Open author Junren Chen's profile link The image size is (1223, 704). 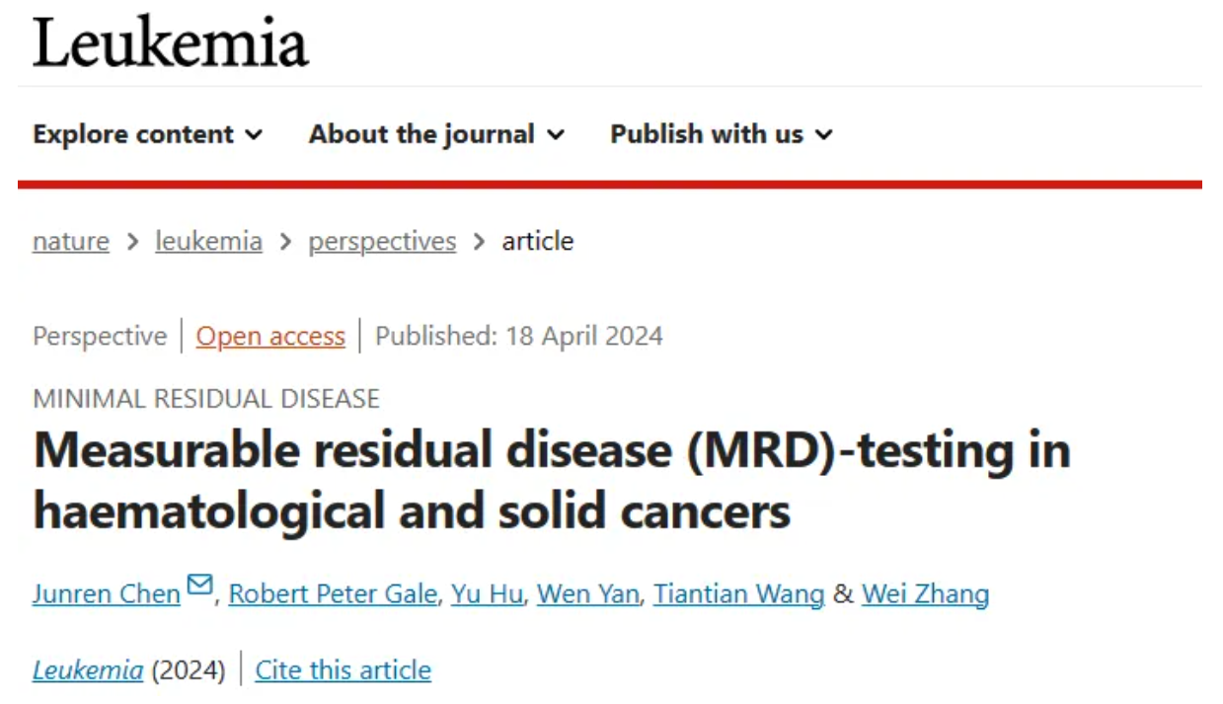(106, 593)
